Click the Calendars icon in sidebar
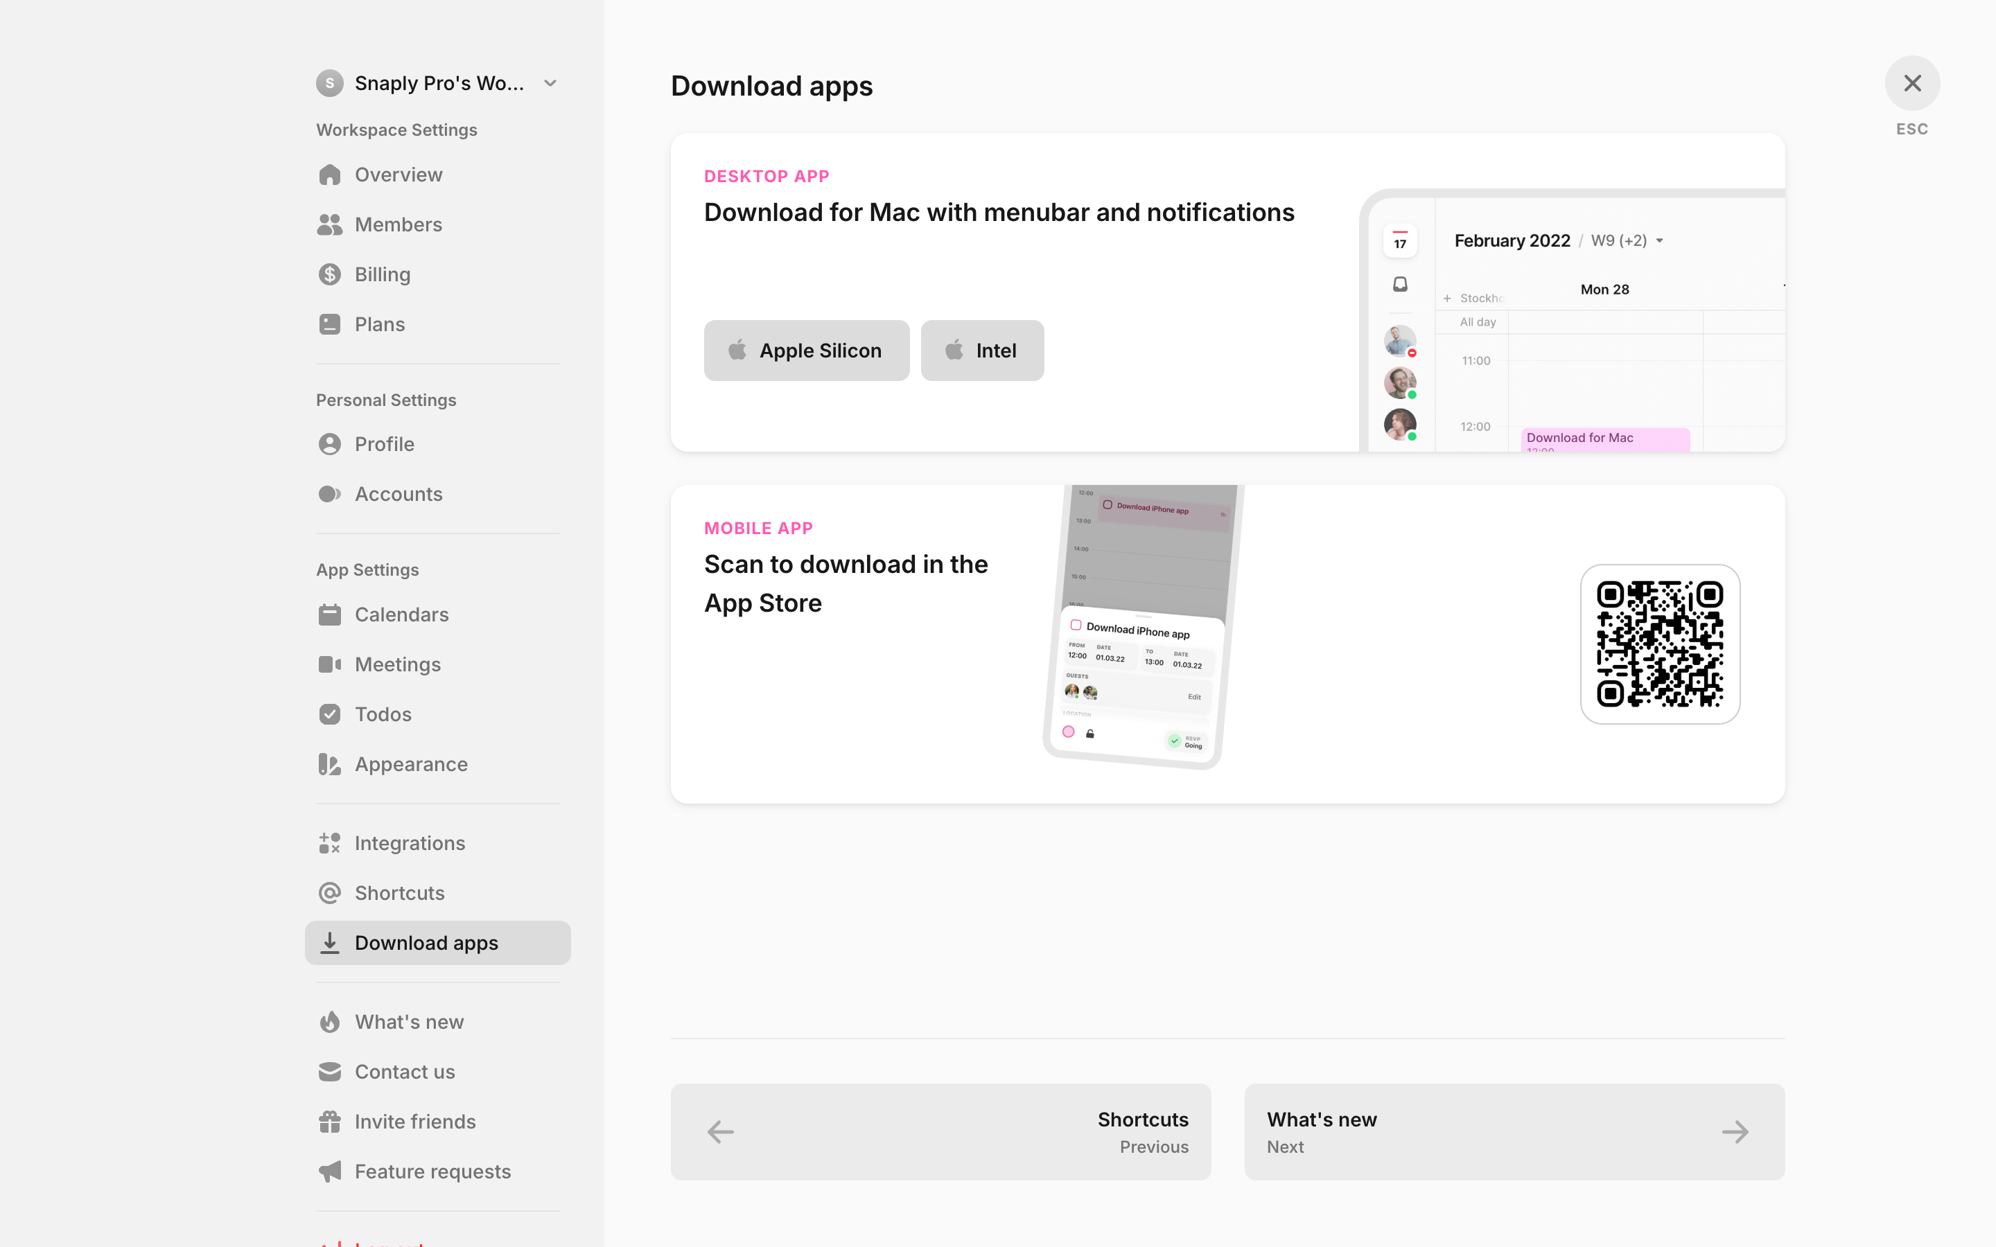 pos(330,614)
